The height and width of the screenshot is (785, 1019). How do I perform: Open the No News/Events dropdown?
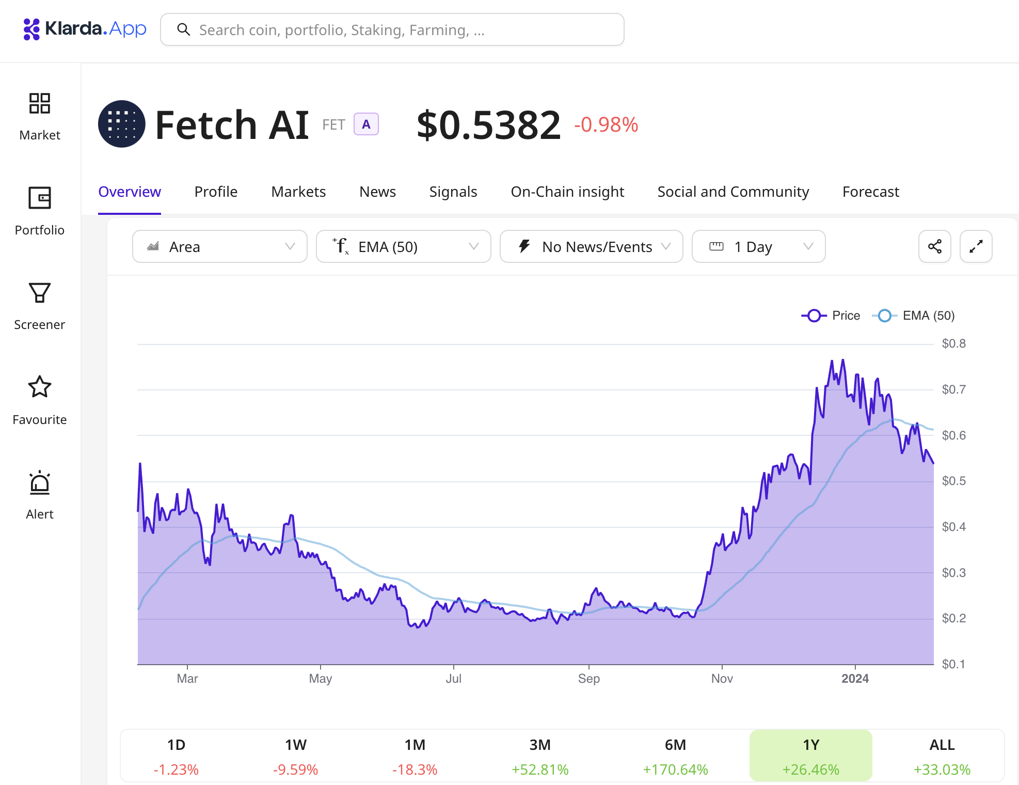591,246
